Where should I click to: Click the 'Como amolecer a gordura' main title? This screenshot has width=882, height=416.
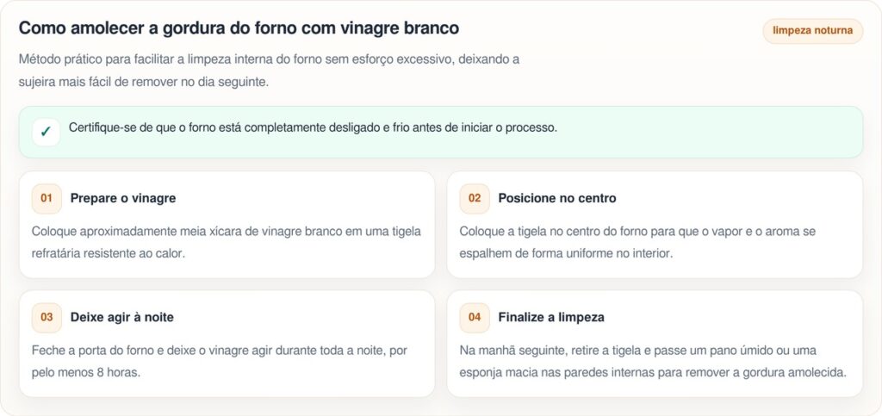pyautogui.click(x=239, y=28)
